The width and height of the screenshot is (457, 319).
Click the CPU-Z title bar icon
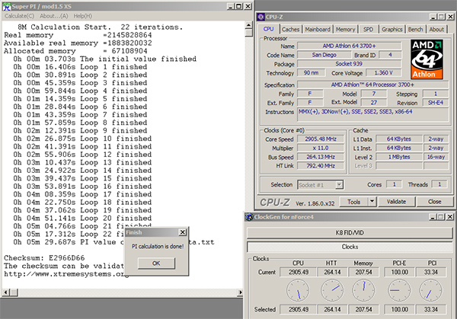coord(260,17)
